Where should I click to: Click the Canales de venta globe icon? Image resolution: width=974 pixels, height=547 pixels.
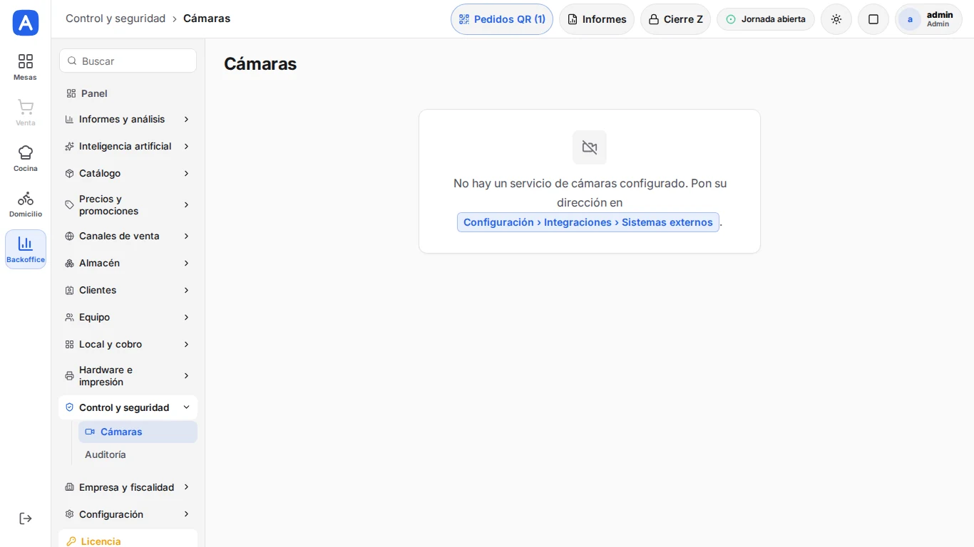[x=69, y=236]
